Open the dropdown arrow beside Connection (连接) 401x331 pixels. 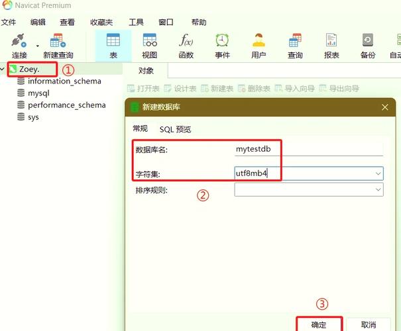37,45
